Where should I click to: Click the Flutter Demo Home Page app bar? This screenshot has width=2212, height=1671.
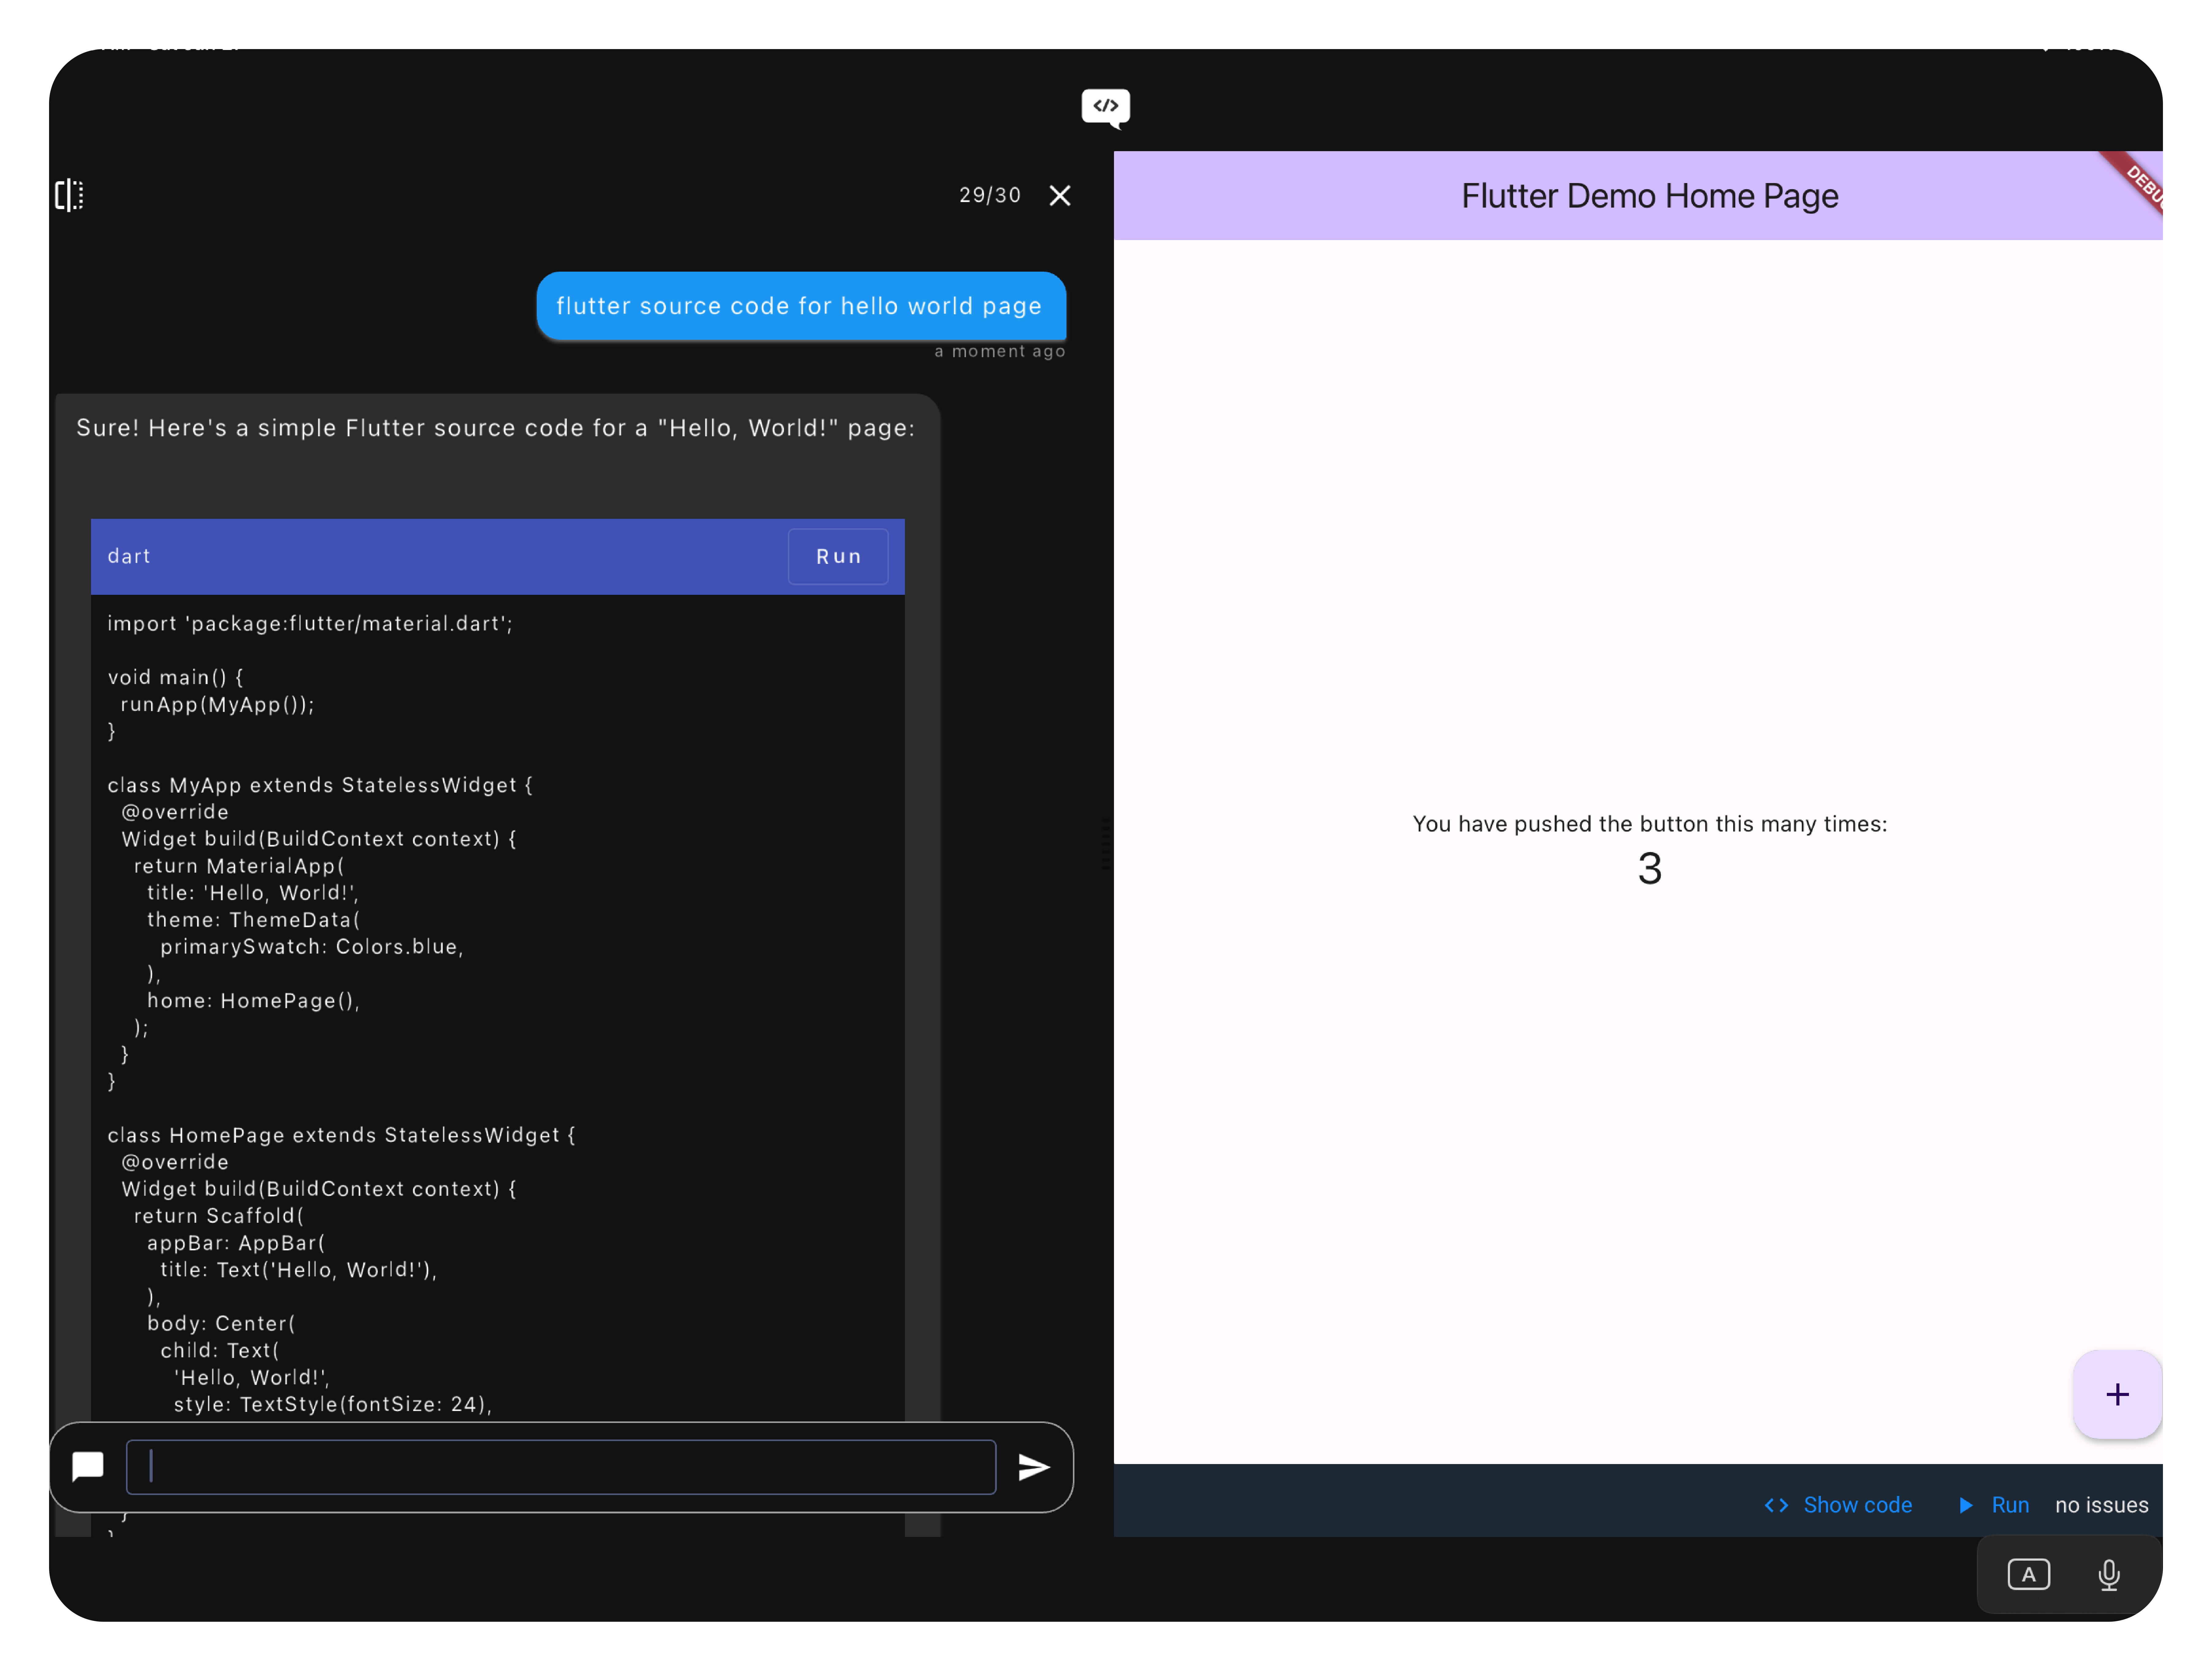pyautogui.click(x=1649, y=196)
